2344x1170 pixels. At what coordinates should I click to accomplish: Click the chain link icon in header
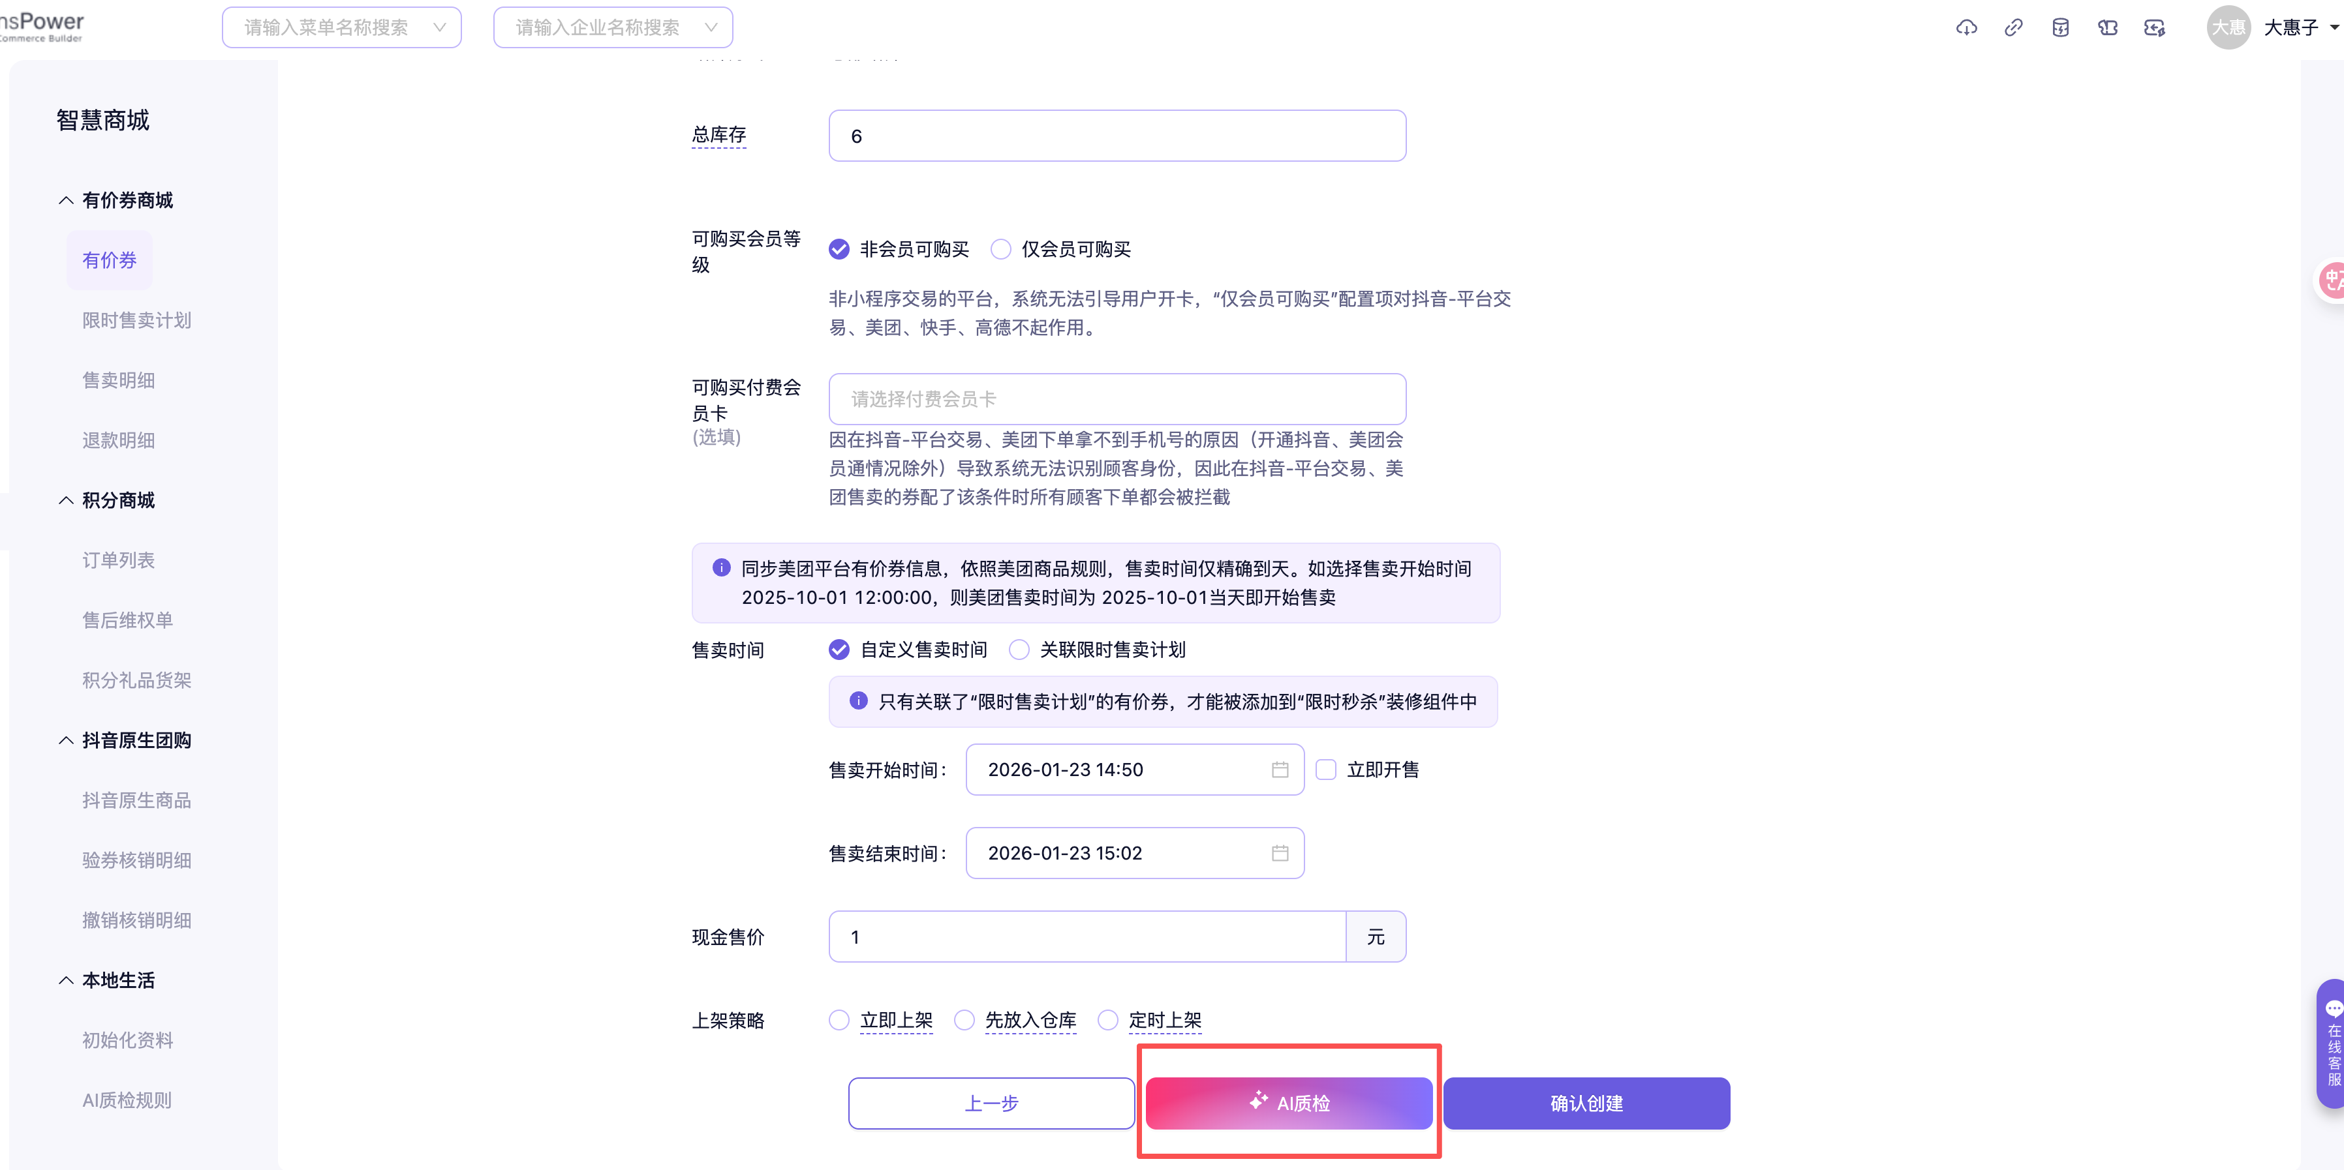tap(2012, 28)
